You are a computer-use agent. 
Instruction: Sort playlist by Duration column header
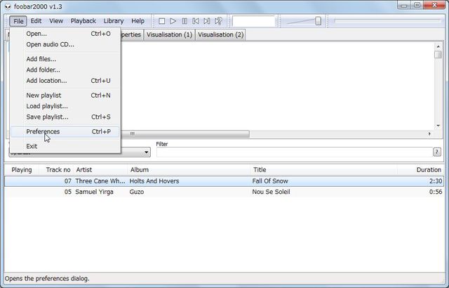[x=428, y=169]
